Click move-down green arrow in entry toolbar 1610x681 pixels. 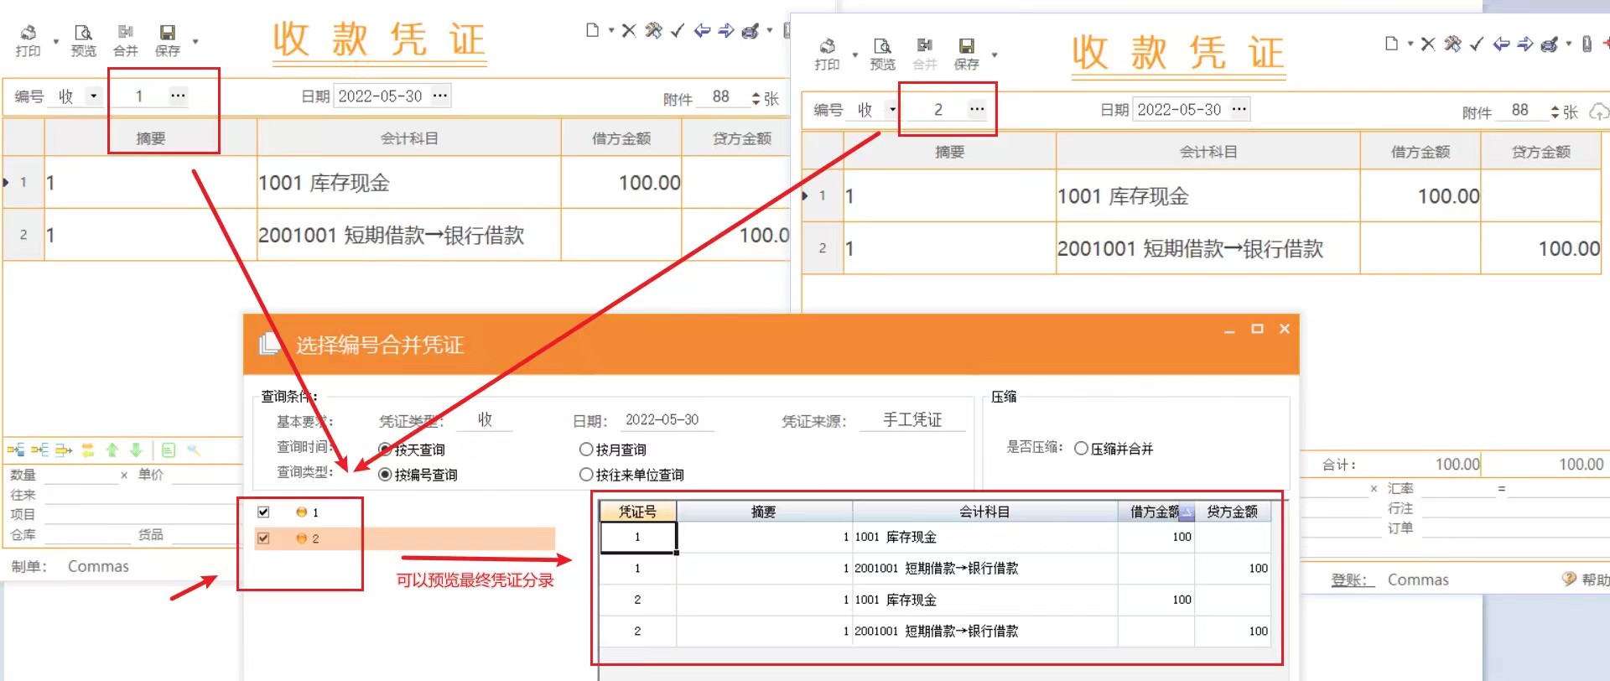(x=136, y=450)
